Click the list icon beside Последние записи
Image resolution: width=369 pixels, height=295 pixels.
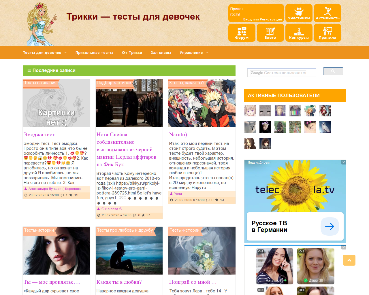[x=29, y=70]
